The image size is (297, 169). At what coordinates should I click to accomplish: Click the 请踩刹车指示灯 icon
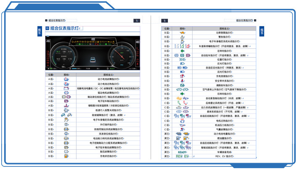pos(182,85)
